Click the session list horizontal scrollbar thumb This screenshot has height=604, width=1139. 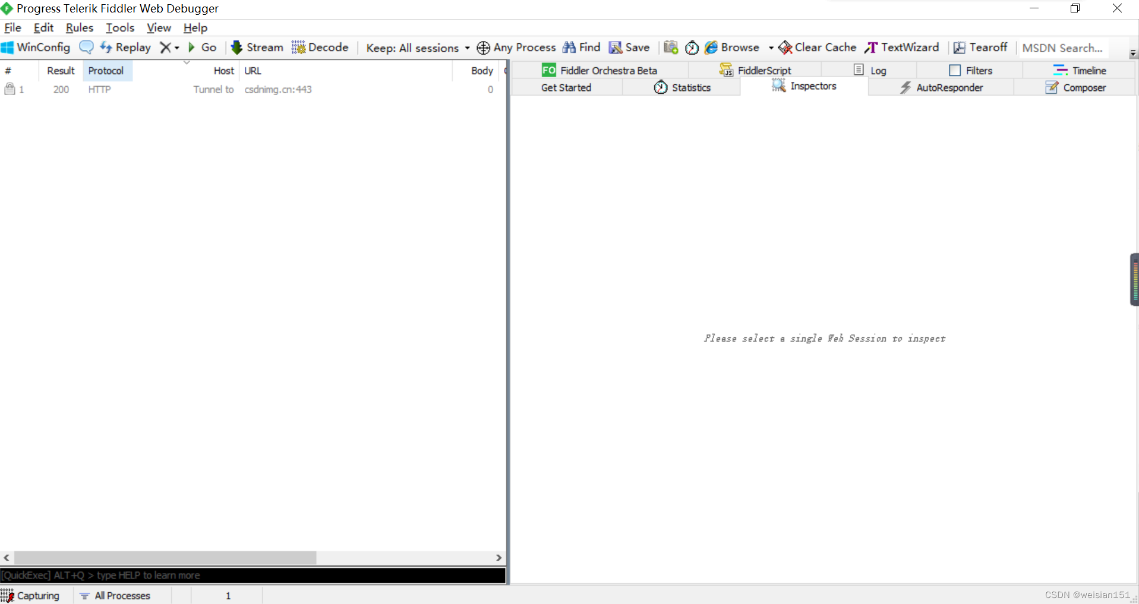165,558
